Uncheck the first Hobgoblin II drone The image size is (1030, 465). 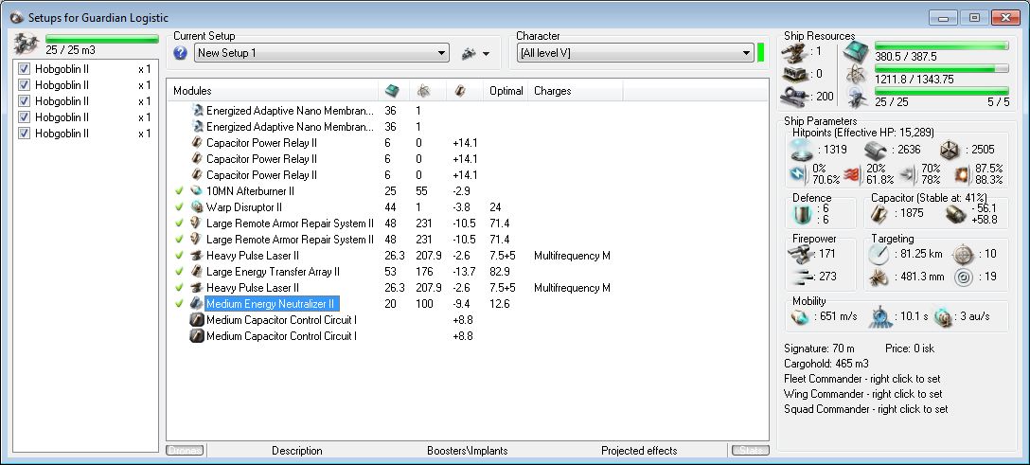coord(25,69)
